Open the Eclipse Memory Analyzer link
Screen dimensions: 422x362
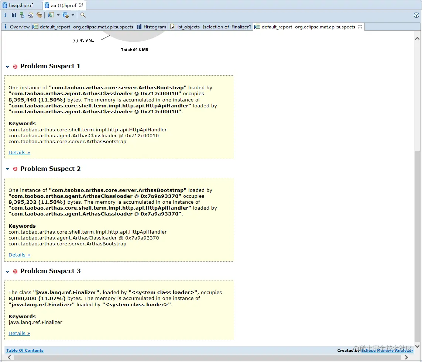point(387,350)
